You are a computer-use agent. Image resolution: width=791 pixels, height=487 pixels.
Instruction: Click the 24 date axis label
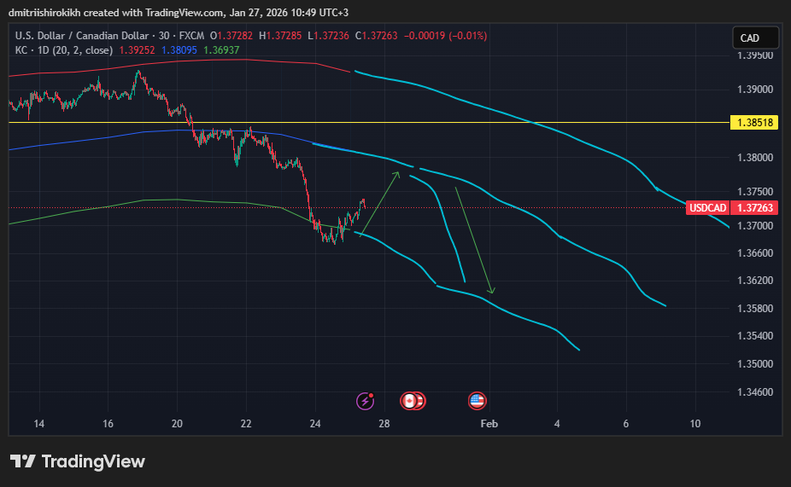[315, 424]
